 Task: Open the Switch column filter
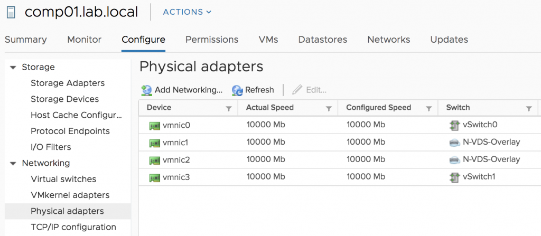point(528,108)
